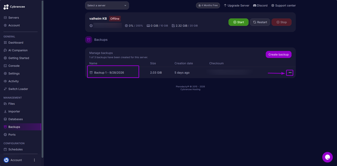Click the Settings gear icon in sidebar
The height and width of the screenshot is (166, 337).
pos(5,73)
